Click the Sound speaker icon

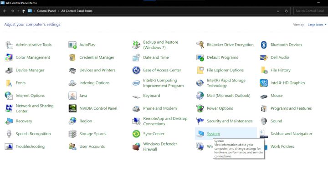click(264, 121)
